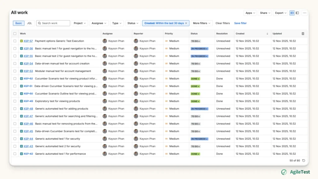318x179 pixels.
Task: Click the Save filter link
Action: click(240, 23)
